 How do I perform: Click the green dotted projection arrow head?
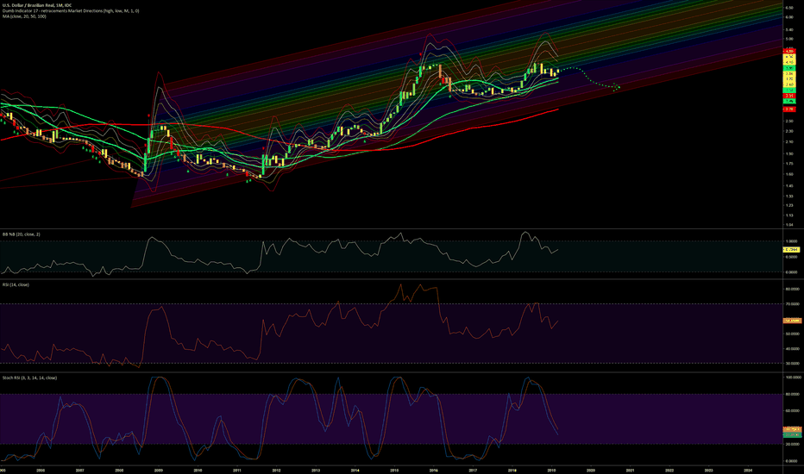pos(618,86)
